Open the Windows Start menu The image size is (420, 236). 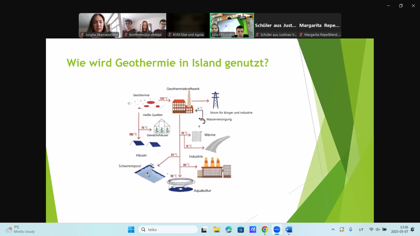coord(131,229)
